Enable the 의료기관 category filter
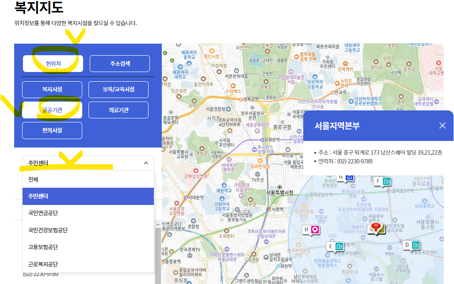Screen dimensions: 454x284 tap(118, 110)
